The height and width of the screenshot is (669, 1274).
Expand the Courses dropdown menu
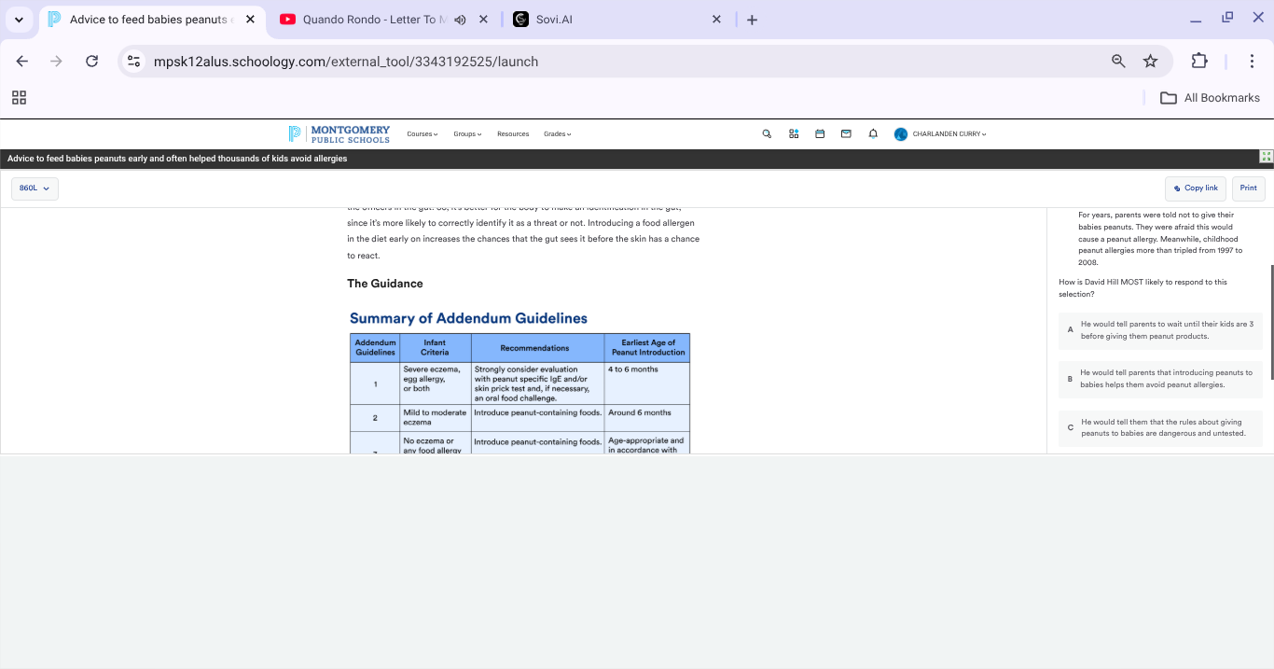tap(422, 134)
